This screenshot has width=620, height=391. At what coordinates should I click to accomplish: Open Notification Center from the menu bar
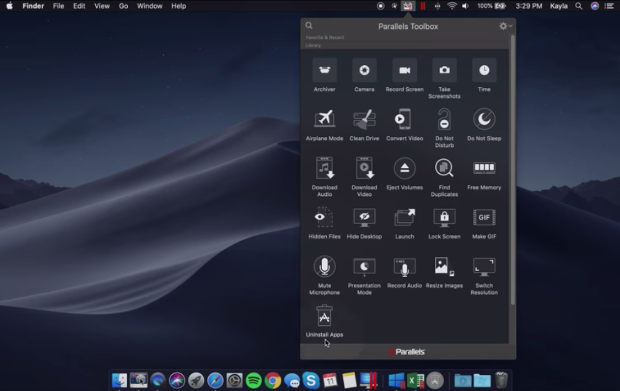point(610,6)
